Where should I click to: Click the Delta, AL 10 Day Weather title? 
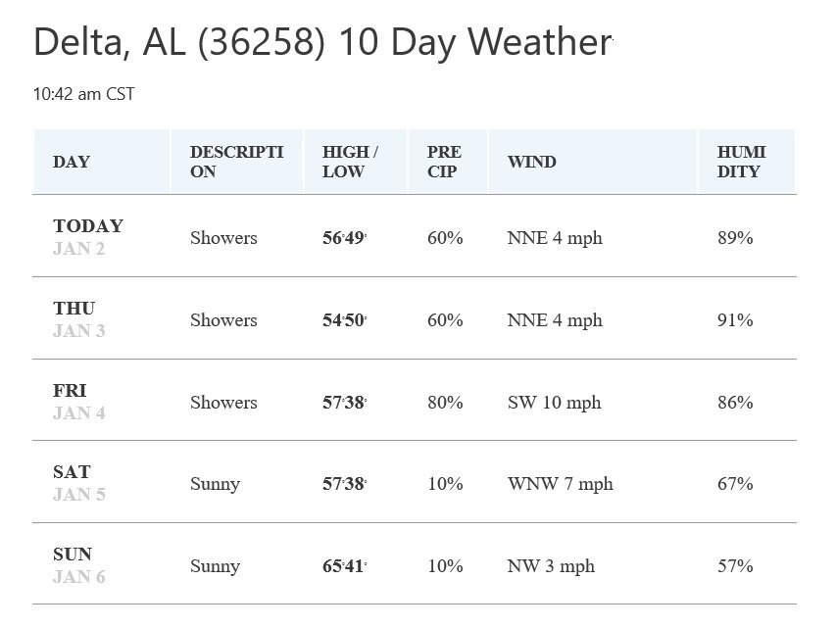(322, 42)
